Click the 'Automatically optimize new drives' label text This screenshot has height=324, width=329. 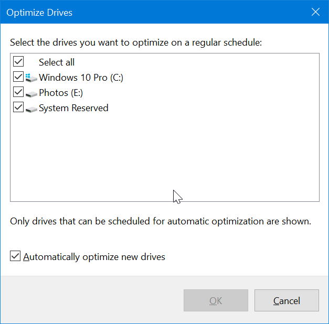(x=94, y=257)
